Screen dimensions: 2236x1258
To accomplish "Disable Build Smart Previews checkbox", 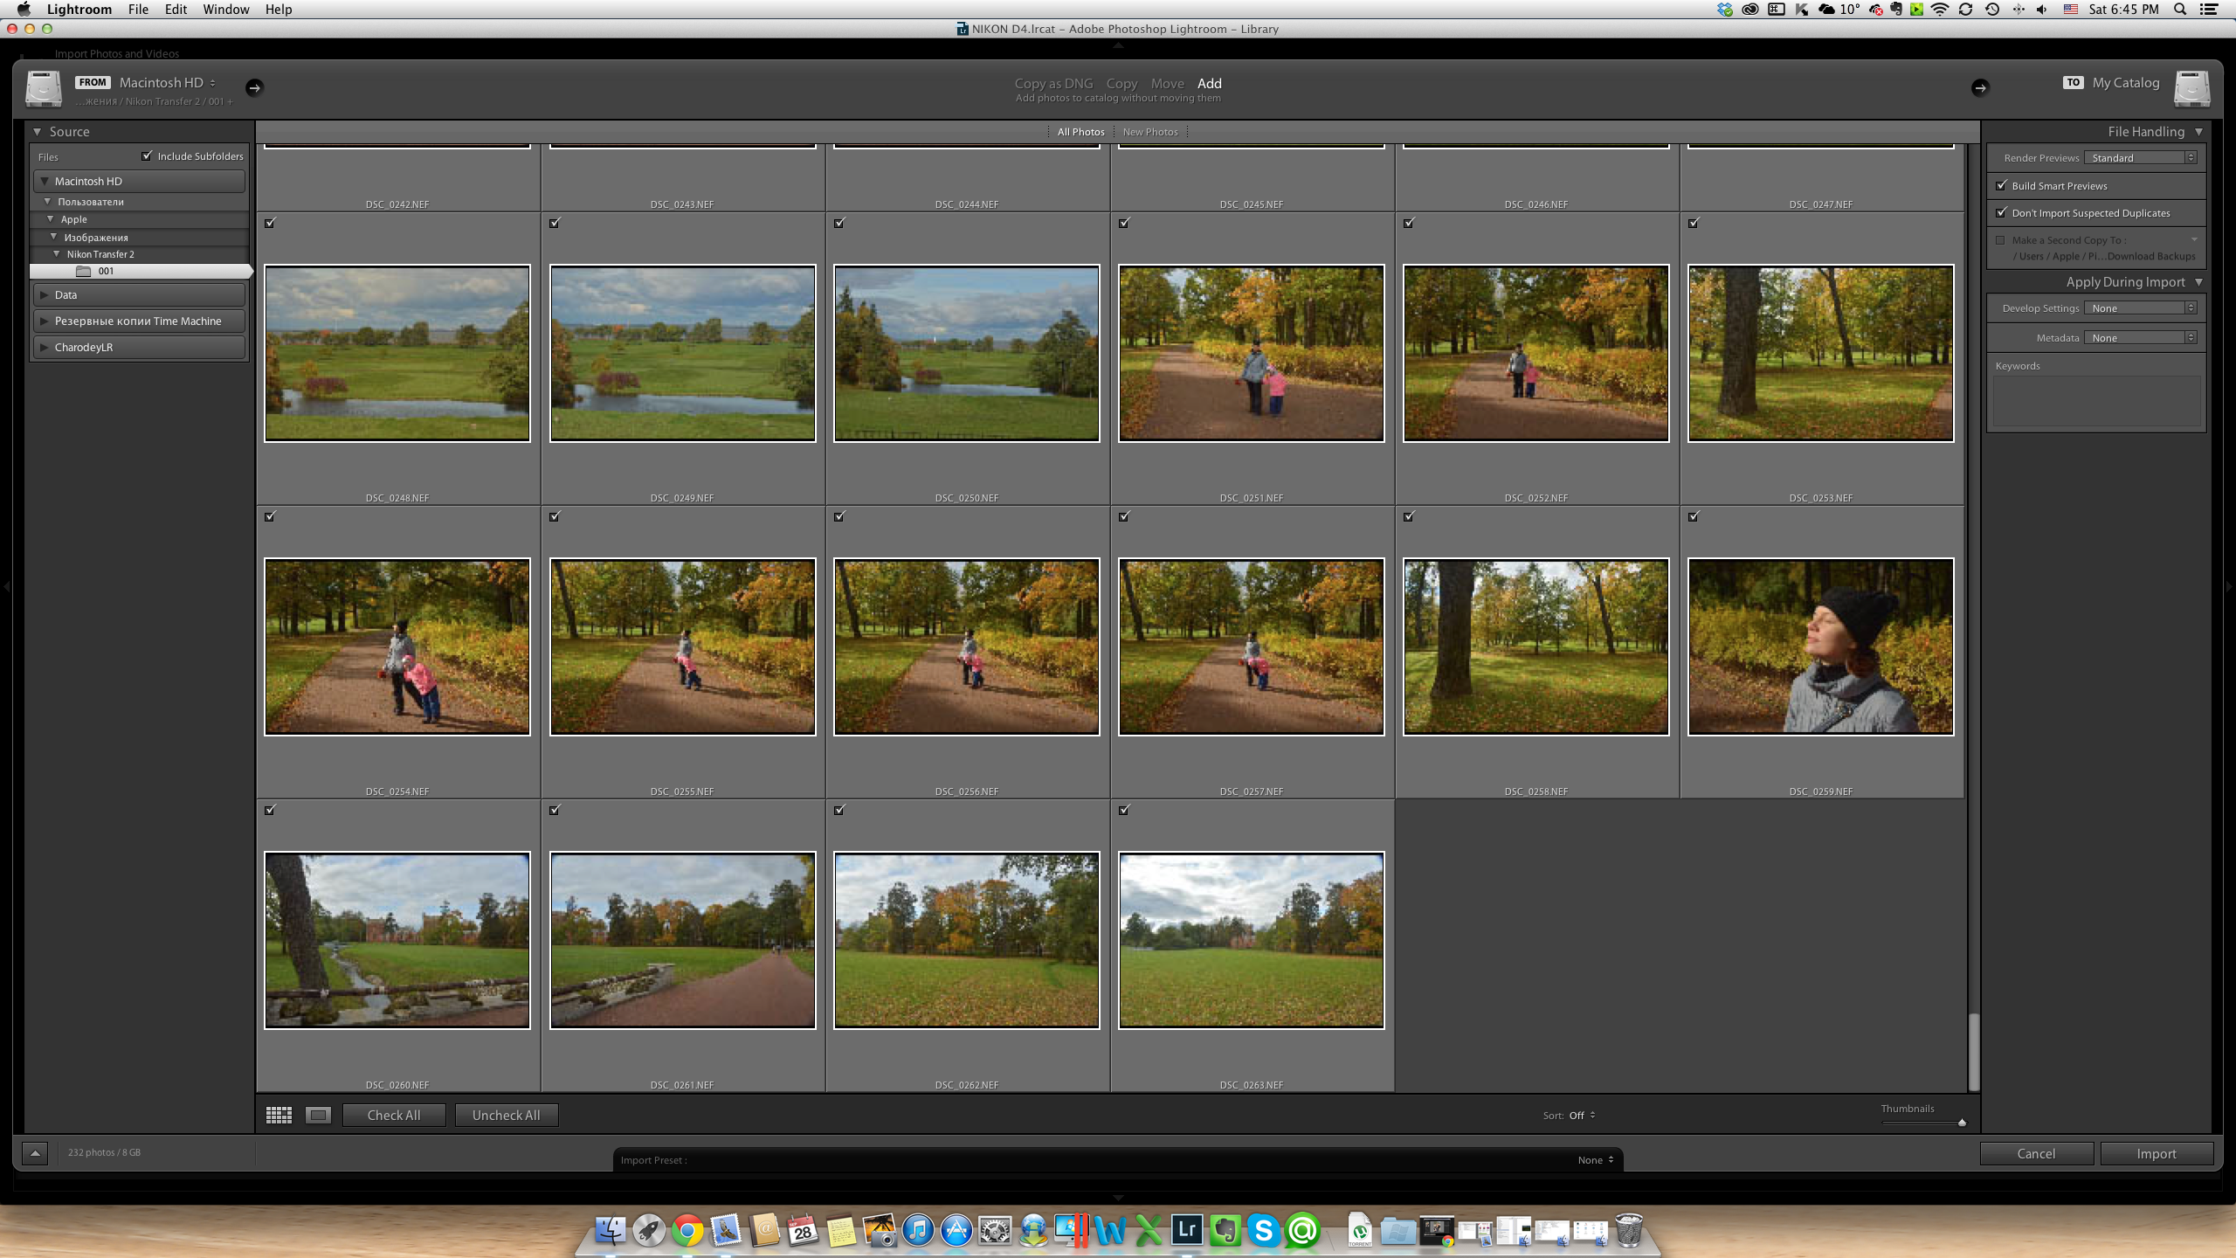I will point(2001,185).
